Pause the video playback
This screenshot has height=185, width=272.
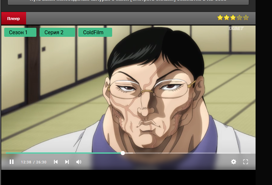pos(12,162)
